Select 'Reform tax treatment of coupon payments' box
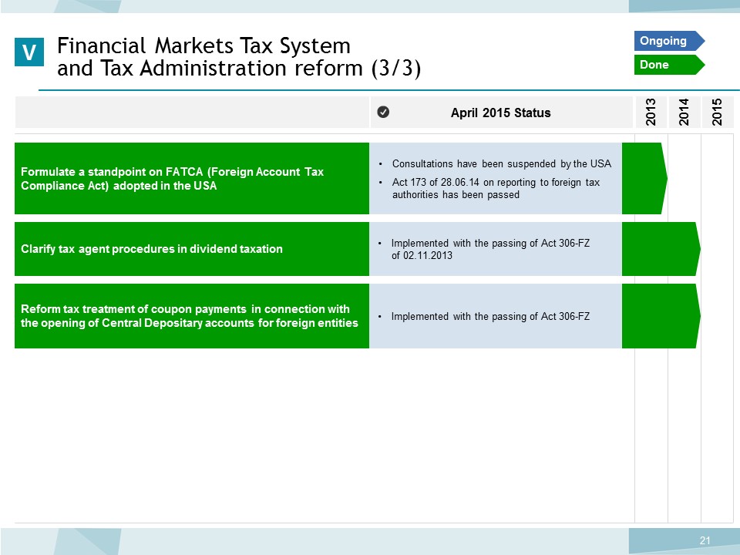Image resolution: width=740 pixels, height=555 pixels. (192, 316)
